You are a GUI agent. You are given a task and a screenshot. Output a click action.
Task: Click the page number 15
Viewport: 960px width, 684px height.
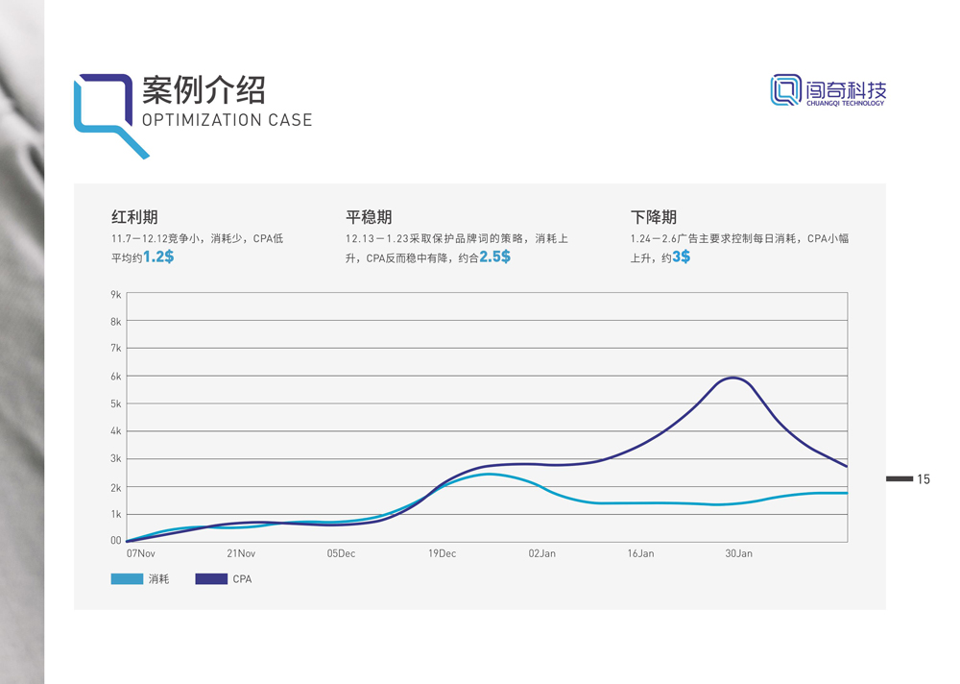pyautogui.click(x=924, y=479)
